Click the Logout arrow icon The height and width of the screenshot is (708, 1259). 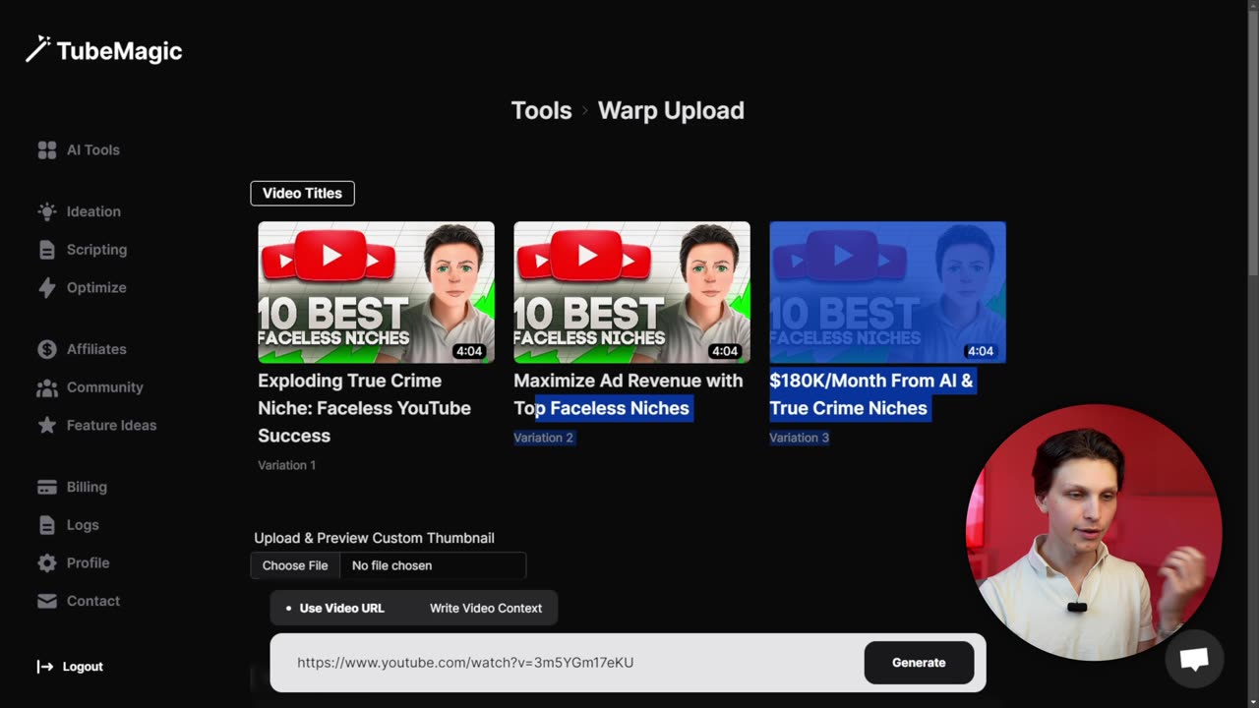pyautogui.click(x=45, y=667)
